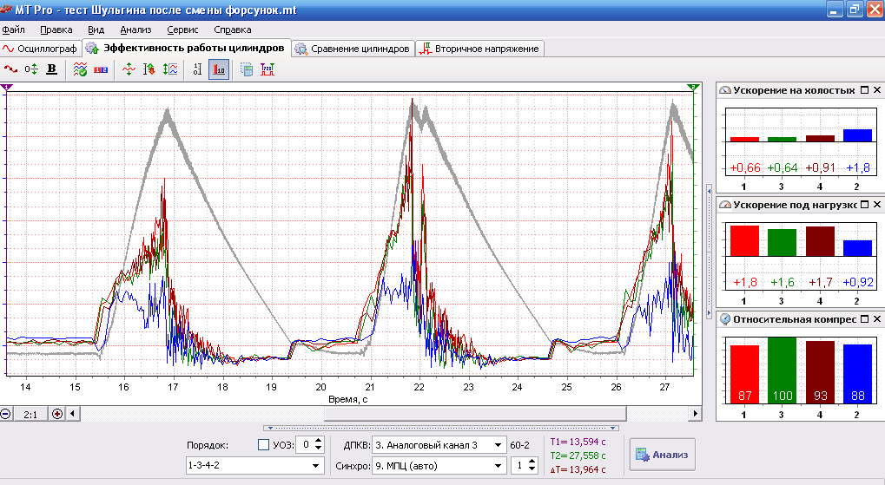
Task: Click the right scroll arrow under the chart
Action: 696,413
